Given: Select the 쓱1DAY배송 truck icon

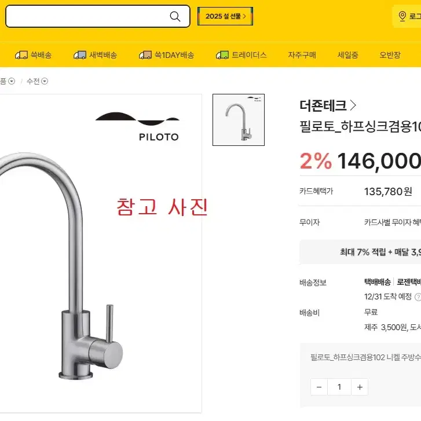Looking at the screenshot, I should (145, 55).
